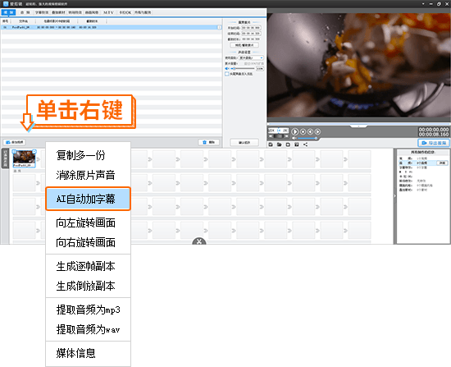Step to the previous frame

[310, 131]
